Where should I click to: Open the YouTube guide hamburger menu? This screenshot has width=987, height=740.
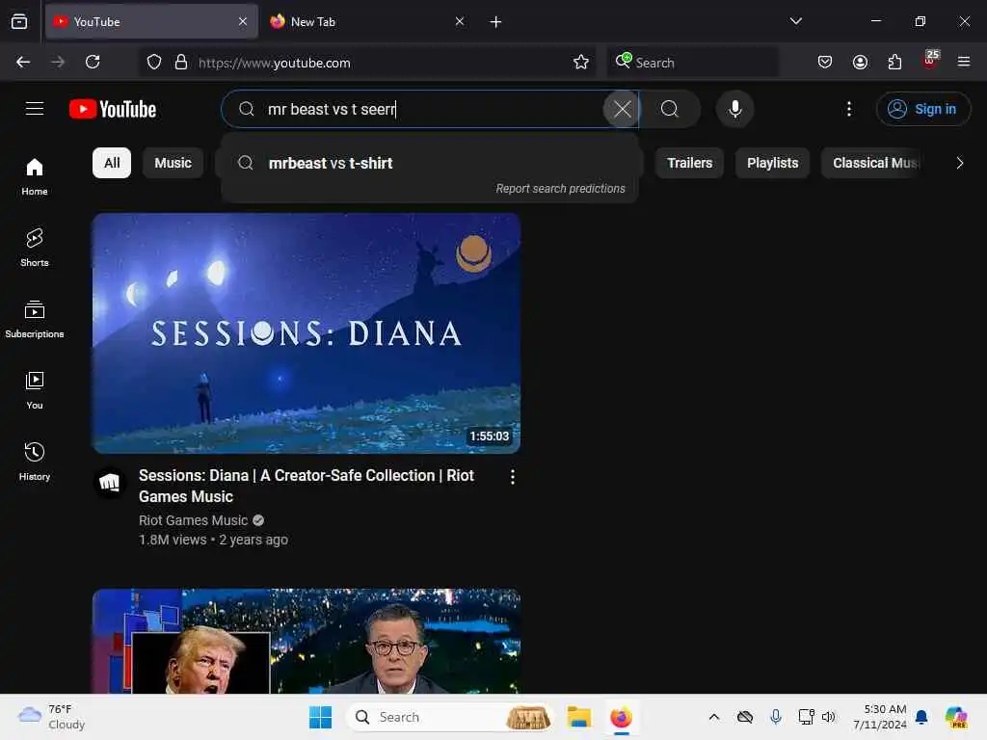(x=35, y=109)
